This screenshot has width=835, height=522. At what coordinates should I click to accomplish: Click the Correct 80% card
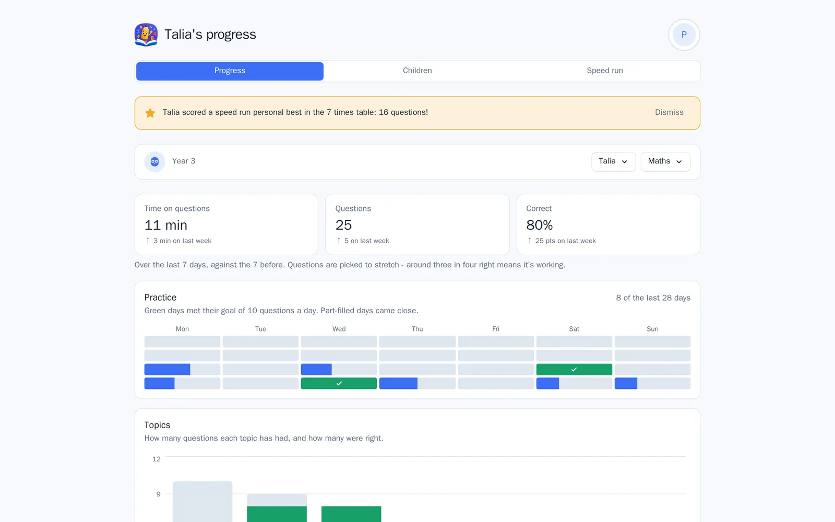tap(609, 224)
